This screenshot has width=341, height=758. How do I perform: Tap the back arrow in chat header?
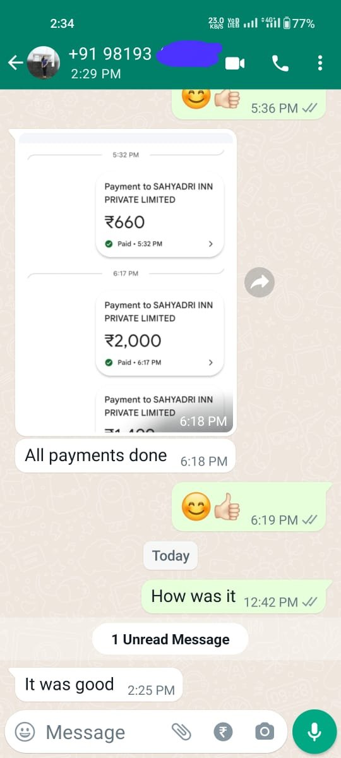click(x=15, y=63)
